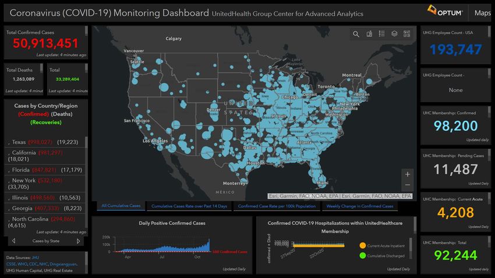Click the Current Acute value 4,208

click(455, 213)
